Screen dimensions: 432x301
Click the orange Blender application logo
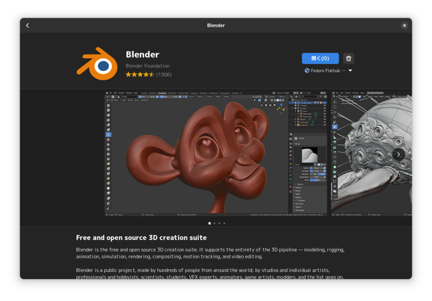97,64
